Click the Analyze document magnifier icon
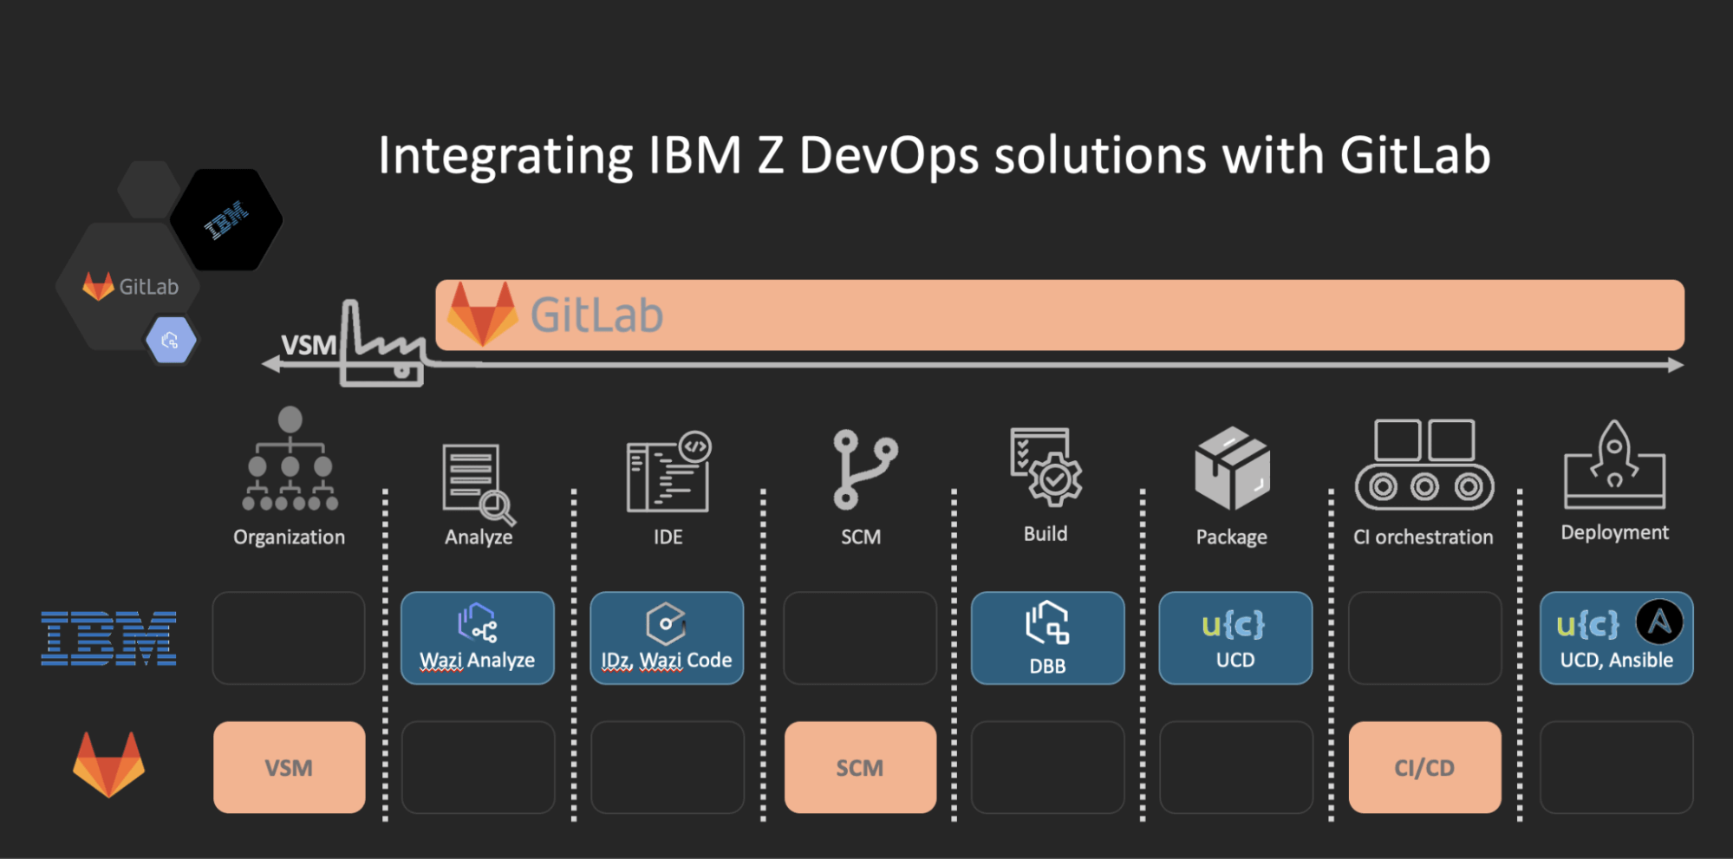 (479, 485)
